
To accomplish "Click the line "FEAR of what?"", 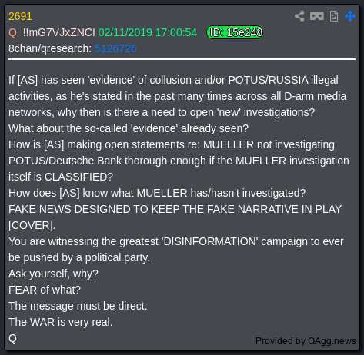I will click(x=45, y=290).
